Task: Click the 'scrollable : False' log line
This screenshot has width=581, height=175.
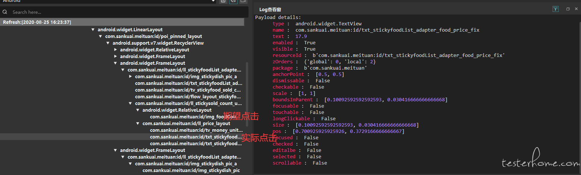Action: click(x=300, y=163)
